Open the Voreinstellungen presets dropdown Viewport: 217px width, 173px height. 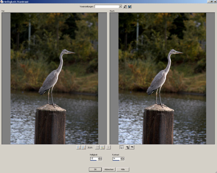click(120, 6)
